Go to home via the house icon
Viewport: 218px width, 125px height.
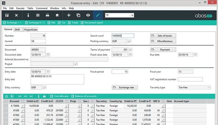[57, 15]
